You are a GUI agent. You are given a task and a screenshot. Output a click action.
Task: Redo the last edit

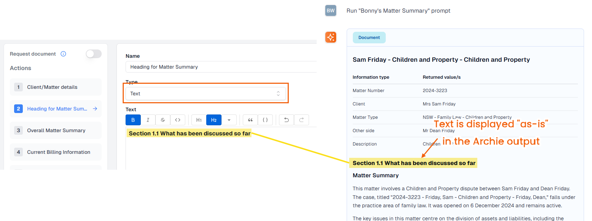click(301, 120)
